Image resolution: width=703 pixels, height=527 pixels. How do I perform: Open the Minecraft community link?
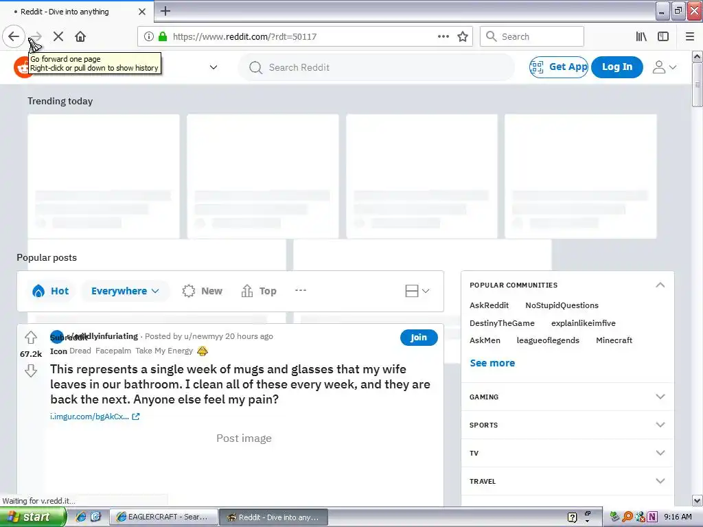pyautogui.click(x=614, y=340)
